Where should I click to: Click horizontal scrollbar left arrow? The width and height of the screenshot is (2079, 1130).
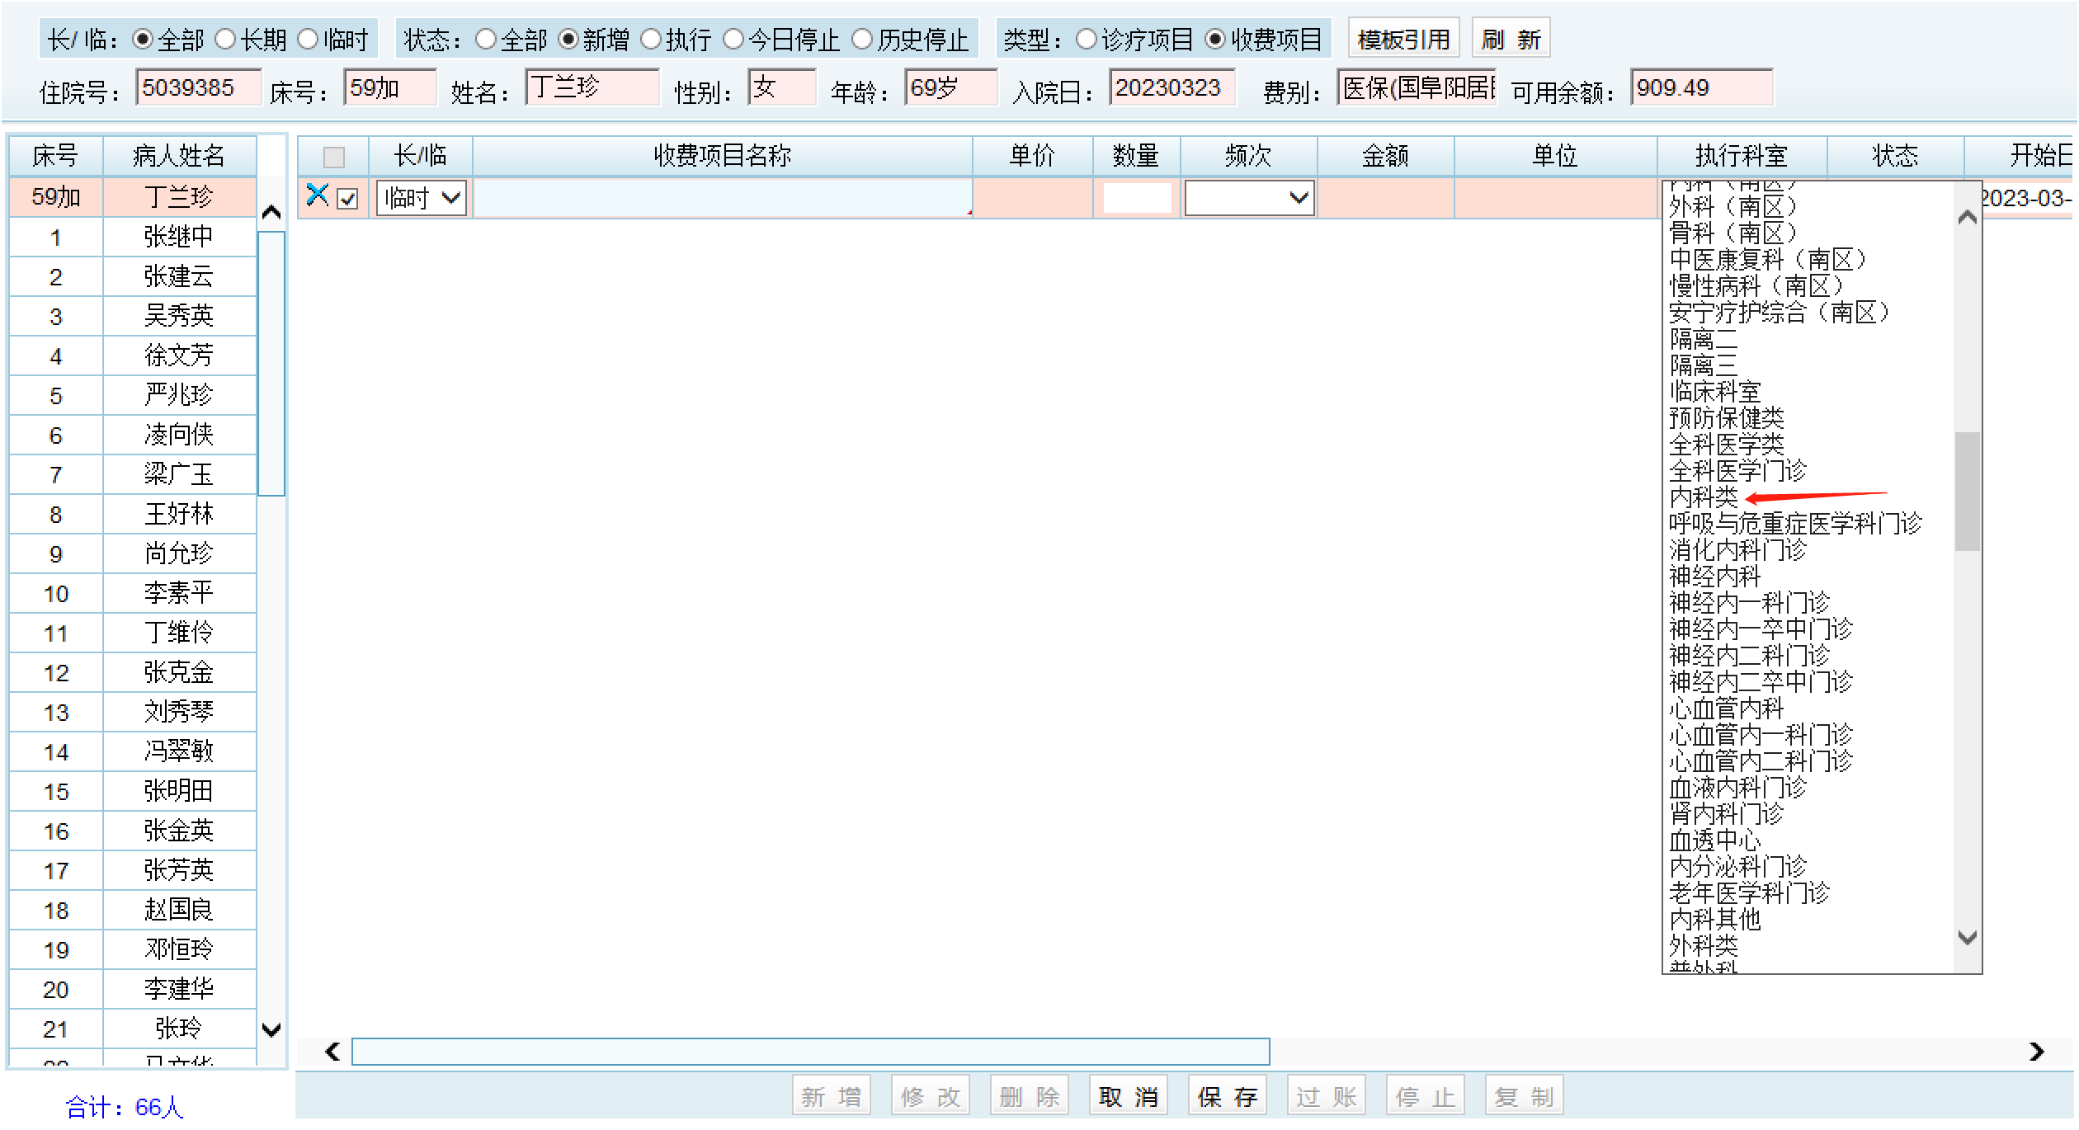click(332, 1052)
